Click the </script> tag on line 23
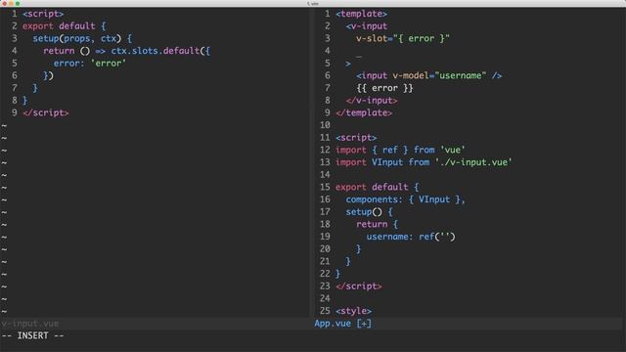 [x=359, y=286]
